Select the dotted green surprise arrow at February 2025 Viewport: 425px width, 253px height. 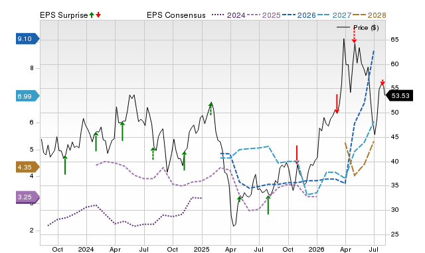[211, 109]
